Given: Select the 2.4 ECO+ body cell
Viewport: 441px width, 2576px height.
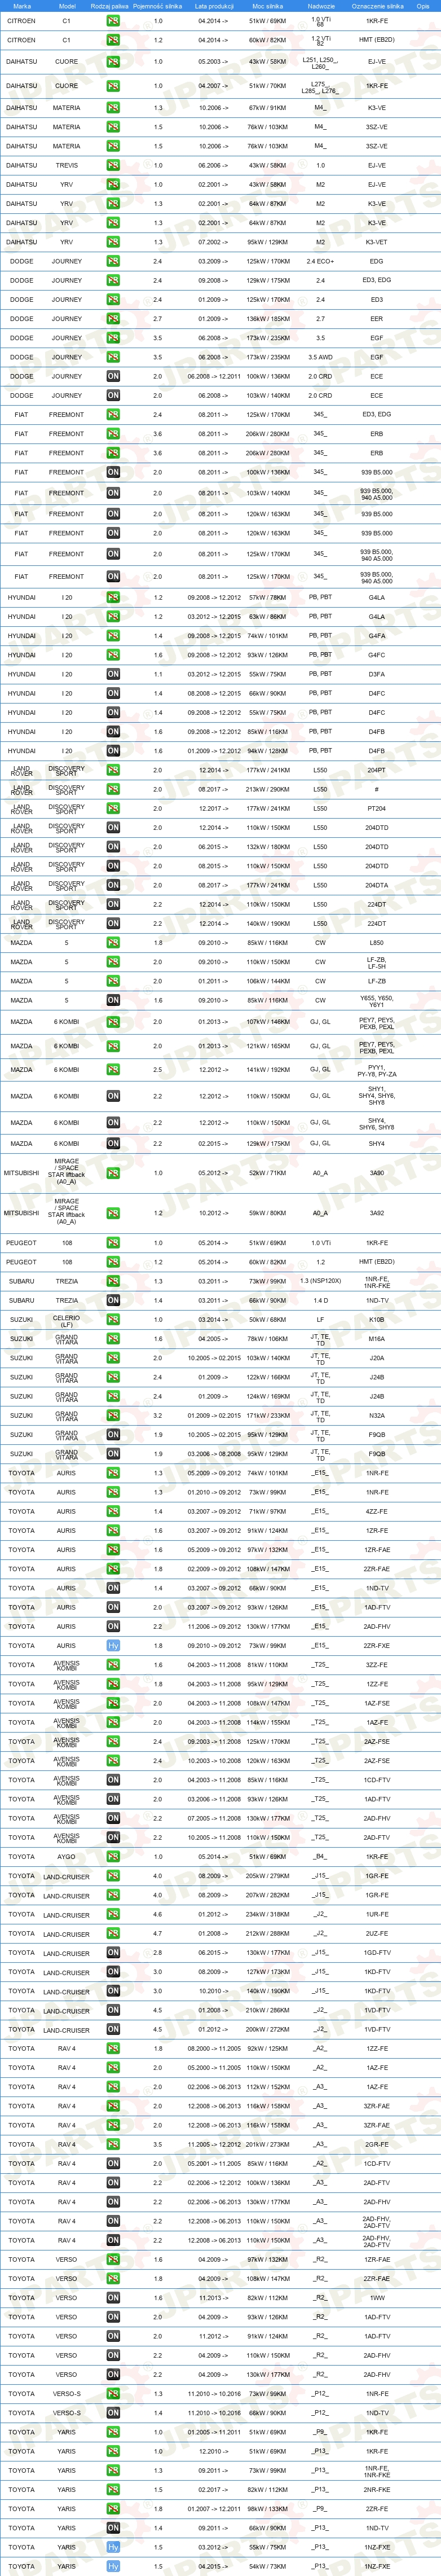Looking at the screenshot, I should (x=321, y=261).
